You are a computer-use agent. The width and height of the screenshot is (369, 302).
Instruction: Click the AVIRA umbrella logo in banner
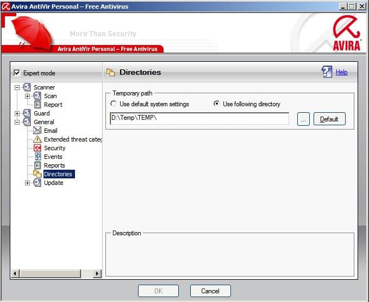coord(346,33)
